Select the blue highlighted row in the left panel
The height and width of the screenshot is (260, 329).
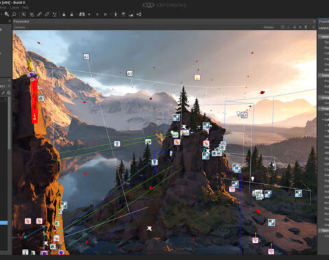3,223
